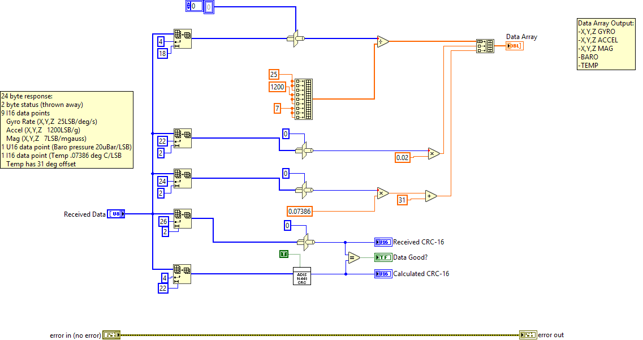Select the Received Data U8 control terminal
Image resolution: width=643 pixels, height=340 pixels.
116,213
